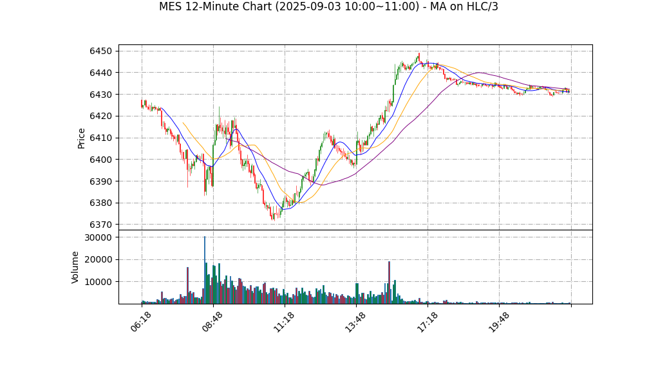Click the 6420 price axis label

pos(100,116)
